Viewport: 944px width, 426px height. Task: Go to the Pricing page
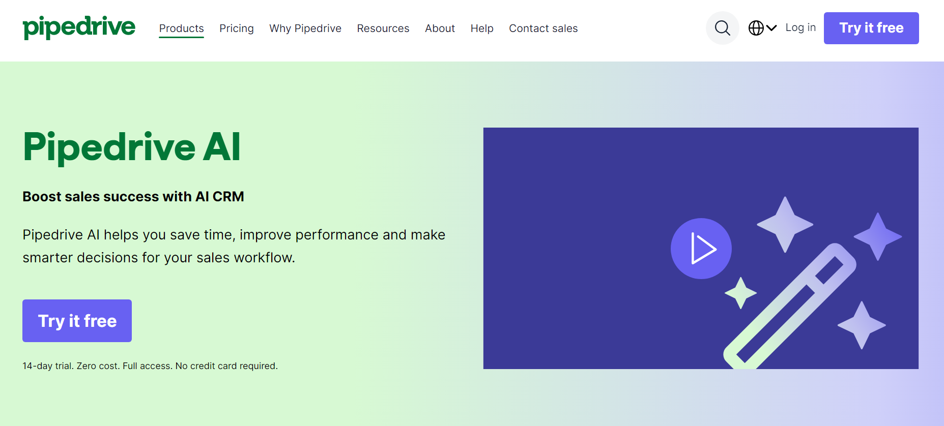pos(236,28)
